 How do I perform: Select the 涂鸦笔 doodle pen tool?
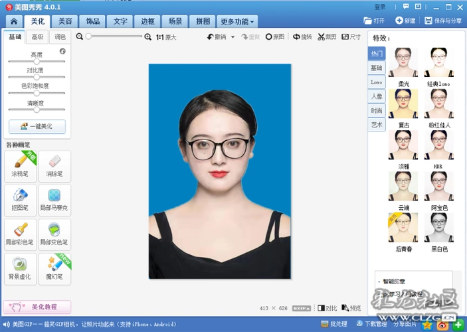pyautogui.click(x=20, y=166)
